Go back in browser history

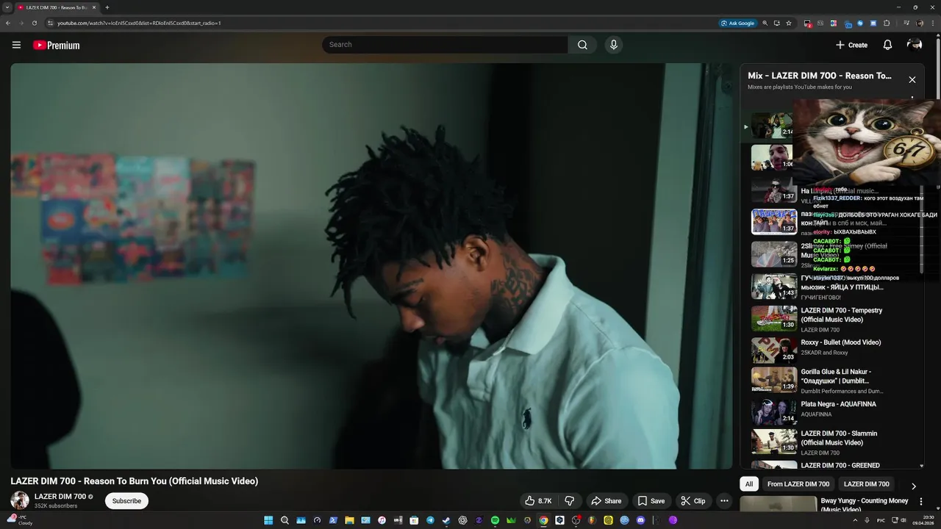8,23
